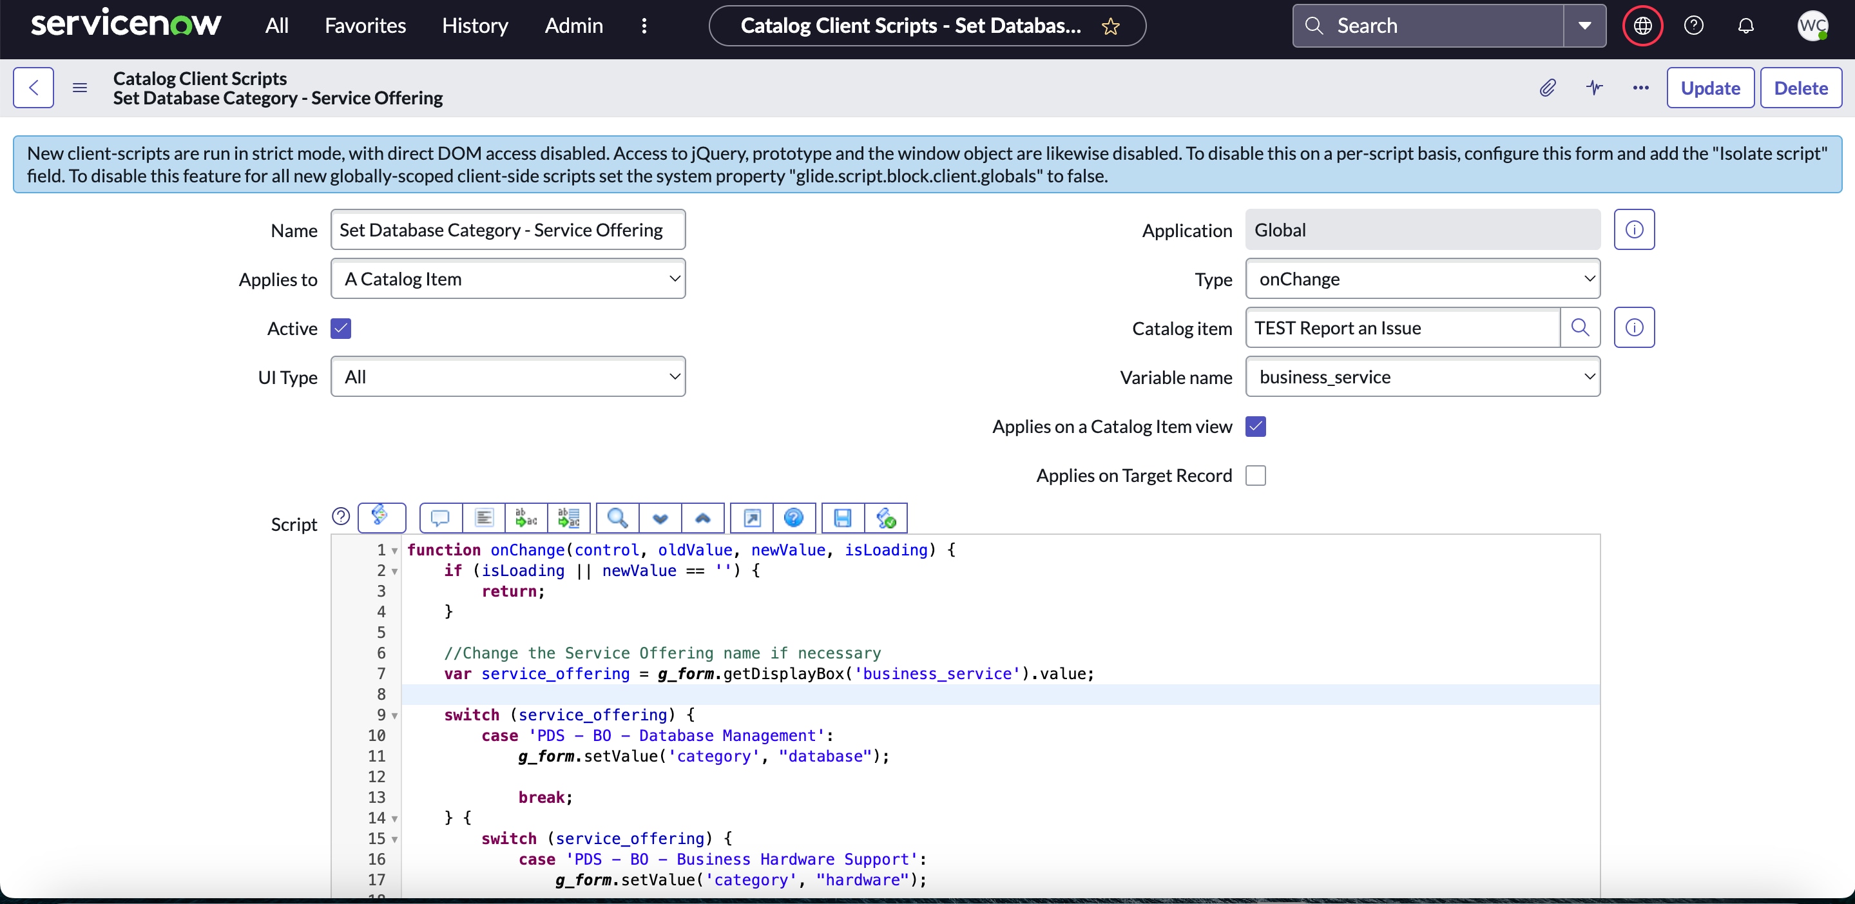Screen dimensions: 1855x904
Task: Click into the Name text field
Action: pyautogui.click(x=508, y=230)
